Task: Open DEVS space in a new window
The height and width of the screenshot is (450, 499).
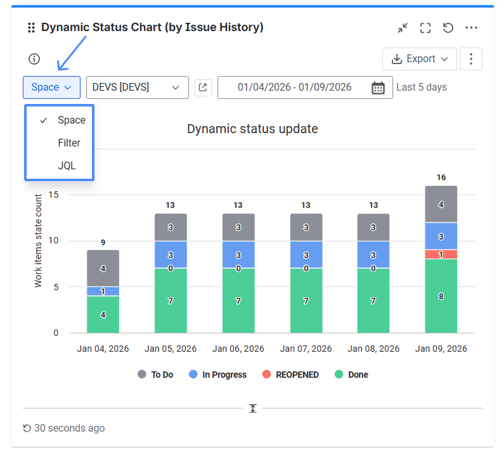Action: [203, 87]
